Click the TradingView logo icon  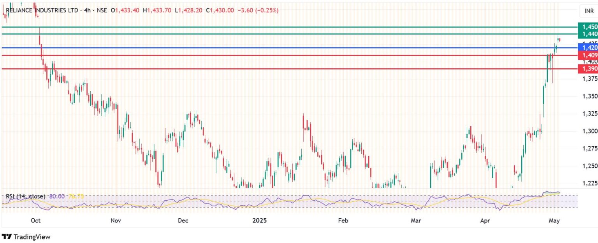[x=7, y=237]
